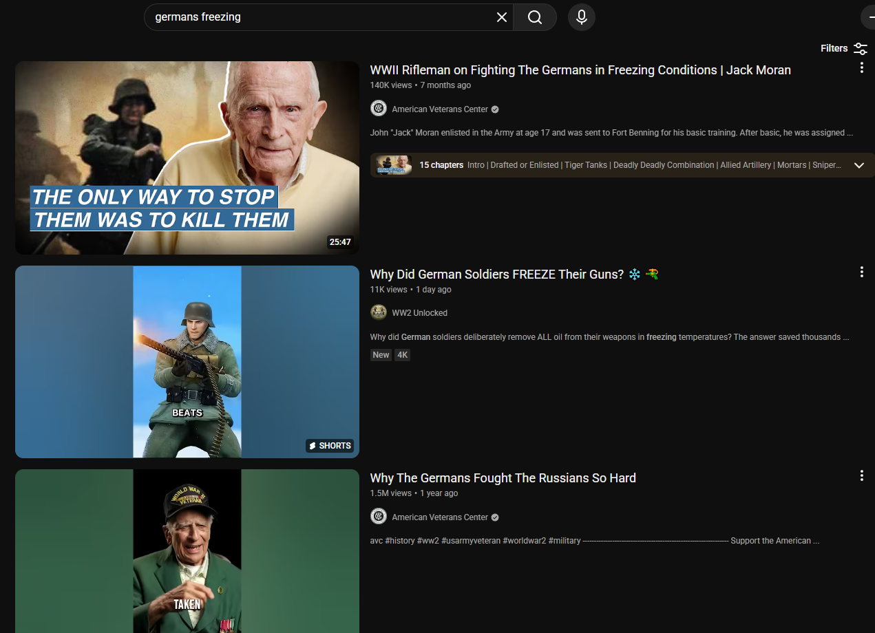This screenshot has height=633, width=875.
Task: Click the 'avc #history #ww2' description text
Action: tap(595, 541)
